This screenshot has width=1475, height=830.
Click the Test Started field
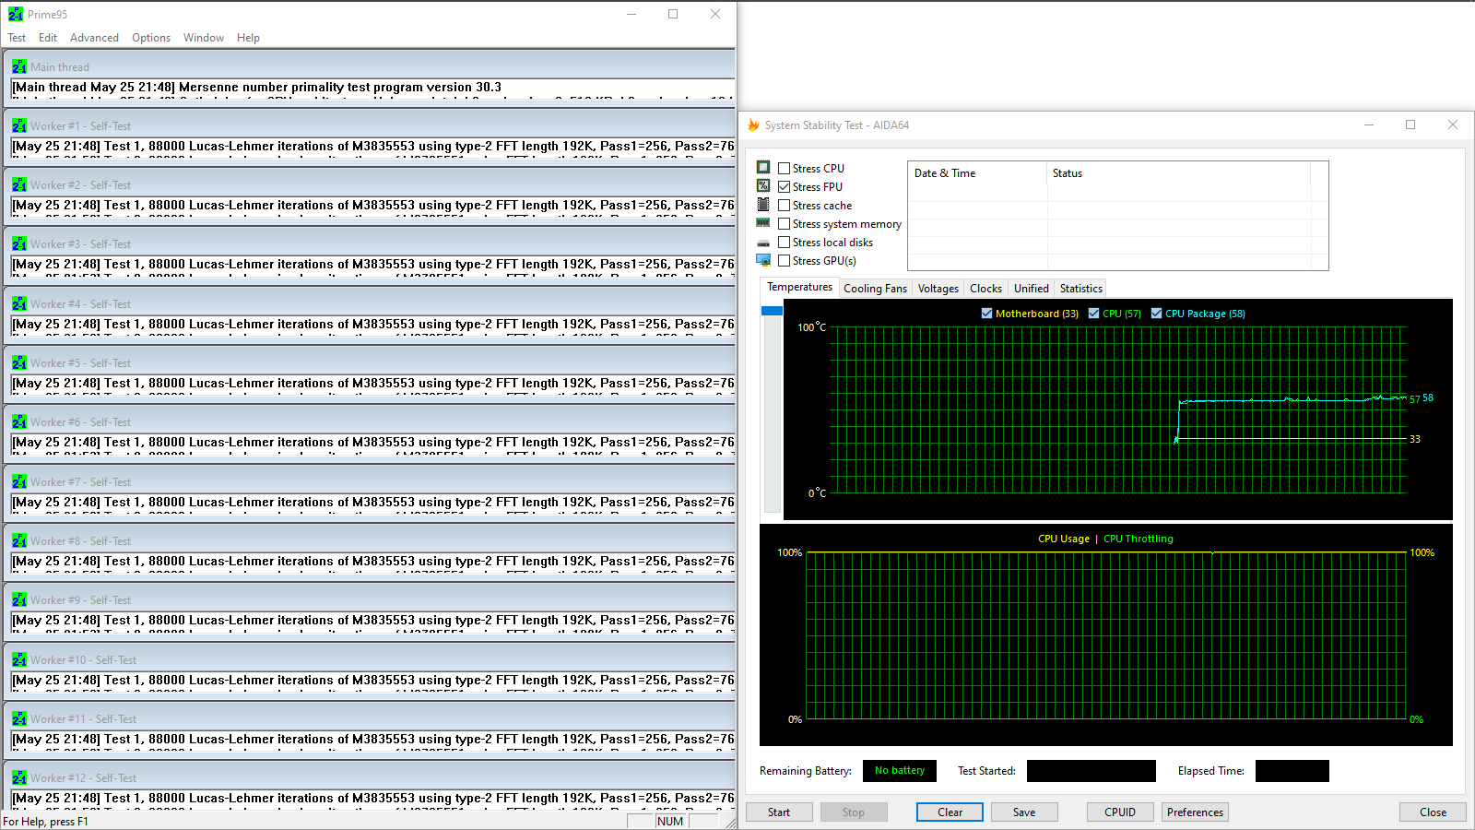[1091, 770]
